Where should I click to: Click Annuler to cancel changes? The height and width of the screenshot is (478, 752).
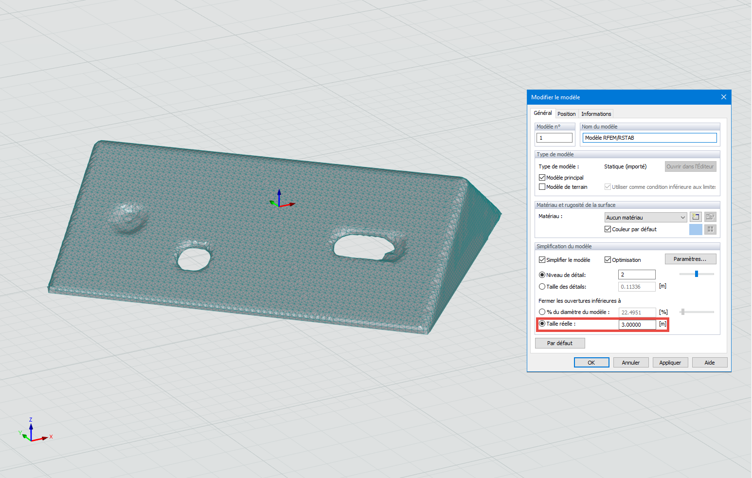pos(631,363)
